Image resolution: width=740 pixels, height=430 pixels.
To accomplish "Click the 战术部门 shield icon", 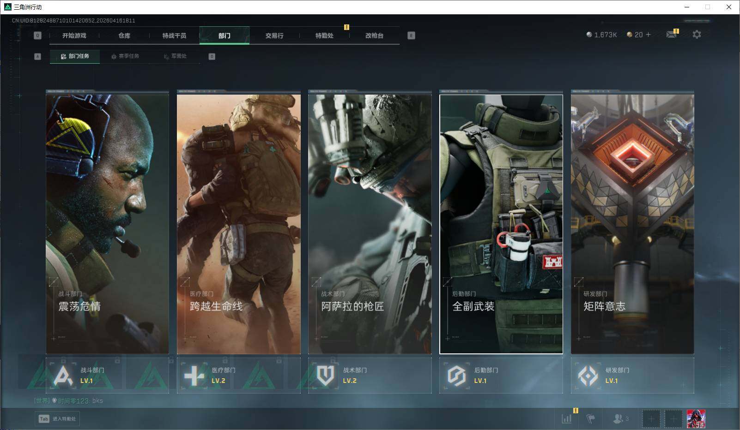I will coord(325,376).
